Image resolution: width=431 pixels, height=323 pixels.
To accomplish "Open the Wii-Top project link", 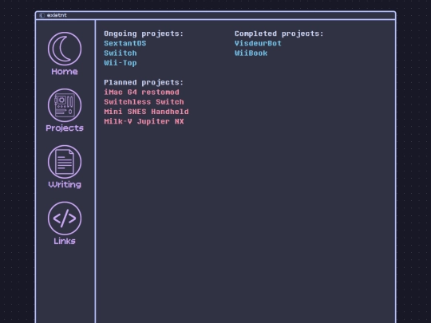I will 121,63.
